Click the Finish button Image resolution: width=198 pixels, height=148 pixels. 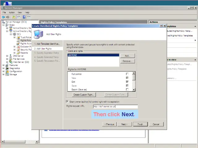[140, 124]
